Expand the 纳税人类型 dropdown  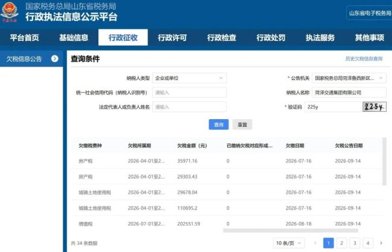(189, 78)
